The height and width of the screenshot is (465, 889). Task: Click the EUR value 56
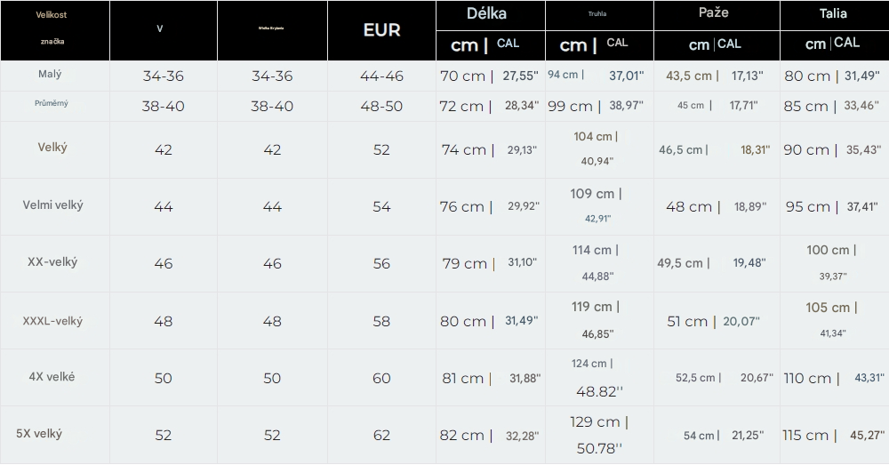coord(381,264)
